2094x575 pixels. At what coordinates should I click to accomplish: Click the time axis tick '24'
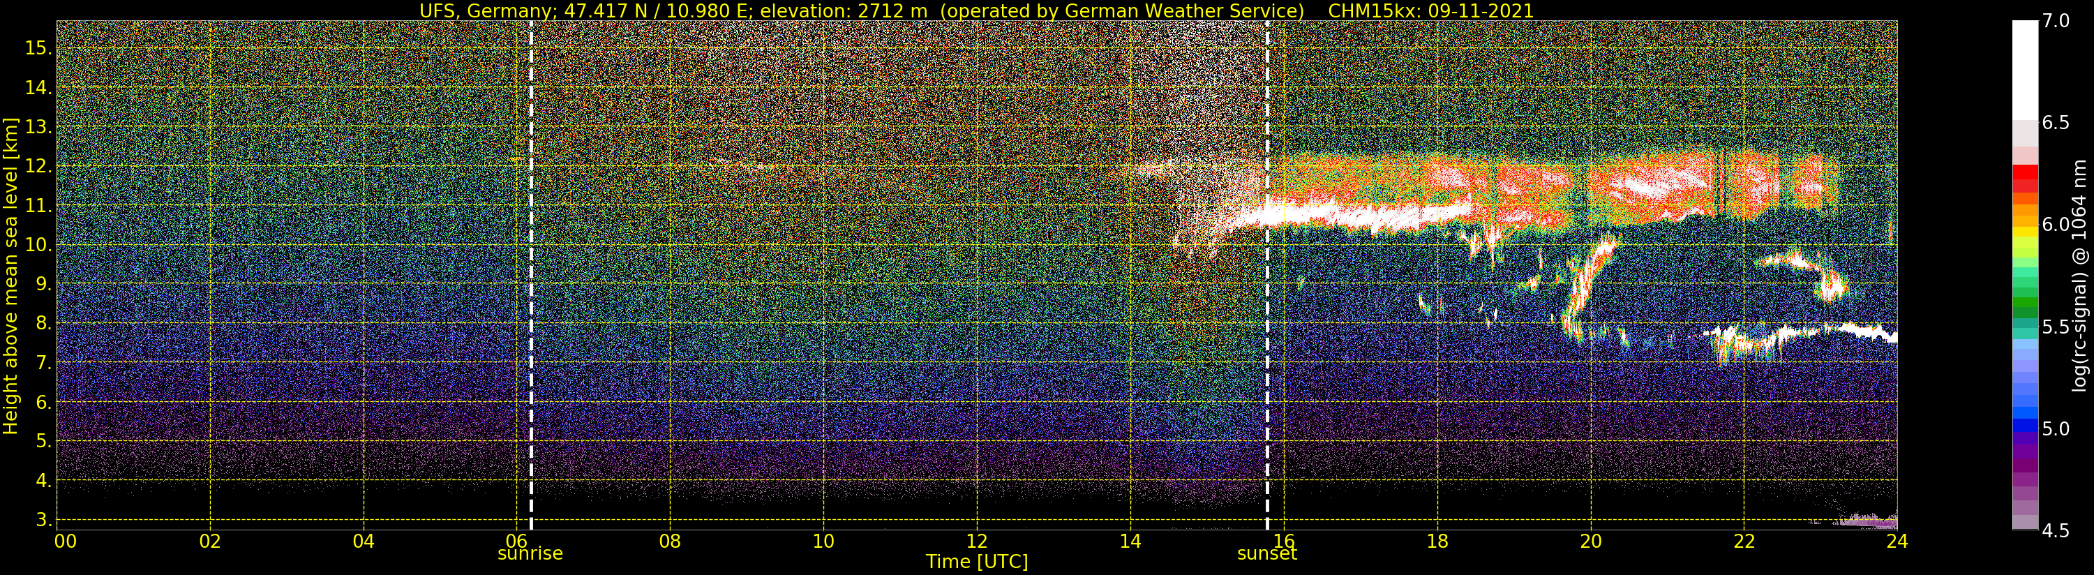[1897, 541]
